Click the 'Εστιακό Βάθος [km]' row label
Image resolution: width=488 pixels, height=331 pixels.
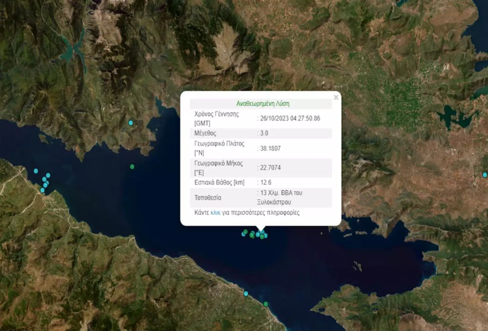coord(219,183)
